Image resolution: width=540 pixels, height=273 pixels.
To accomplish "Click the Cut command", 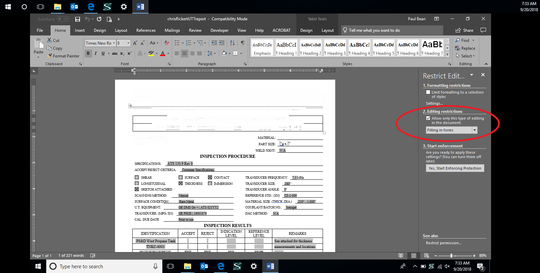I will tap(53, 40).
